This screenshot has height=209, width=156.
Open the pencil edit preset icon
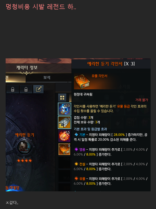[x=39, y=89]
